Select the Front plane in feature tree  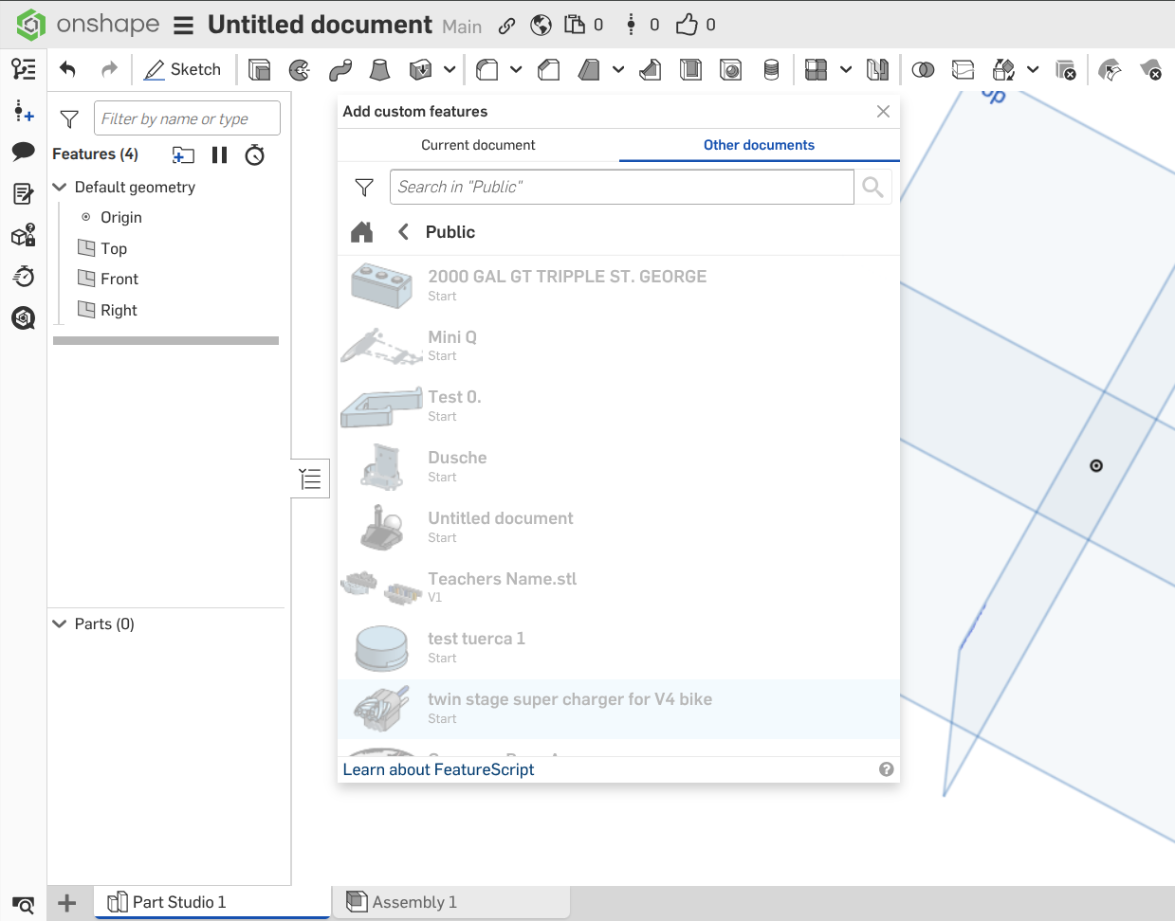pos(119,279)
